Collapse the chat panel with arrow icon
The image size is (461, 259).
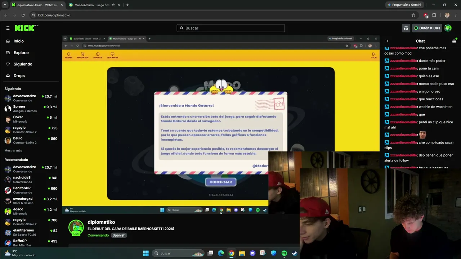(387, 41)
